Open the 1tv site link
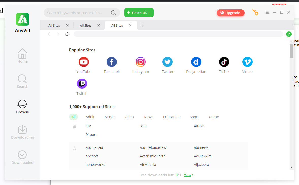This screenshot has width=299, height=185. [x=88, y=126]
